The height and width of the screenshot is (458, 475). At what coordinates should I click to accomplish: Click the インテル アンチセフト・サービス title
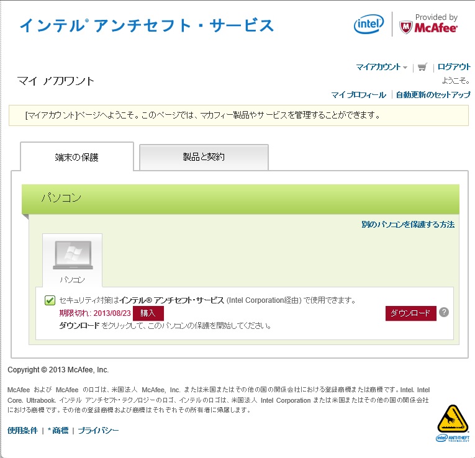pyautogui.click(x=147, y=25)
